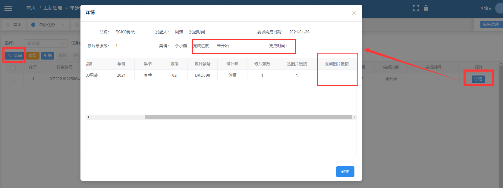Click left arrow of horizontal scrollbar
The image size is (503, 188).
point(88,117)
